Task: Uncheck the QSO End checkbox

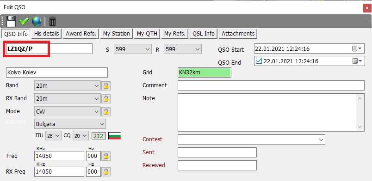Action: pyautogui.click(x=259, y=61)
